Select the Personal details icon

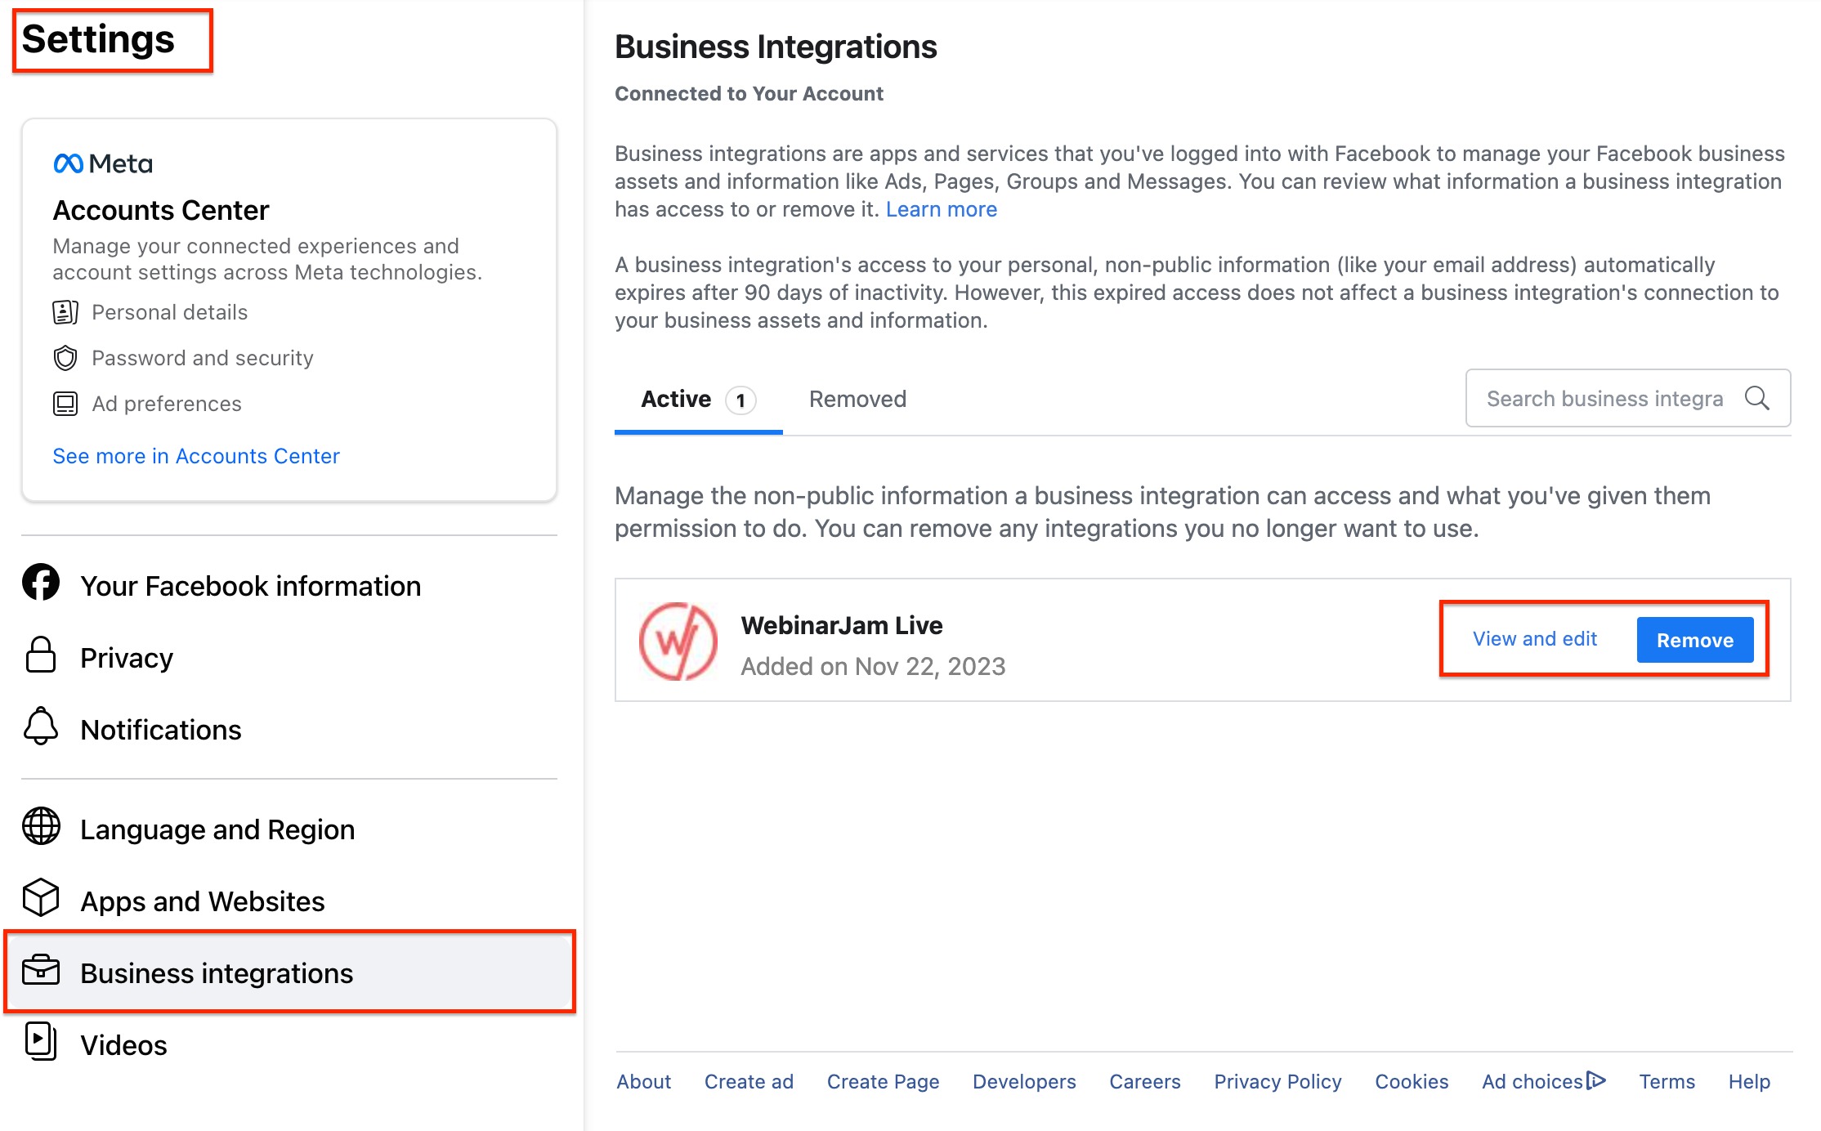point(64,311)
